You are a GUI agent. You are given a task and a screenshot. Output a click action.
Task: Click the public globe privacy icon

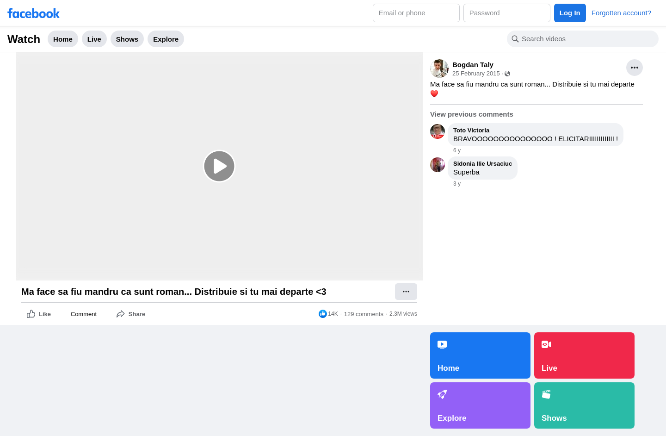pos(507,74)
